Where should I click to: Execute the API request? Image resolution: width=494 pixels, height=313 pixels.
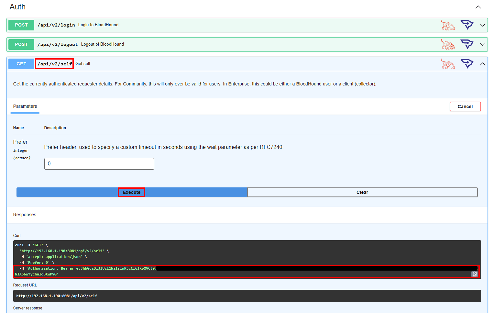[x=132, y=192]
